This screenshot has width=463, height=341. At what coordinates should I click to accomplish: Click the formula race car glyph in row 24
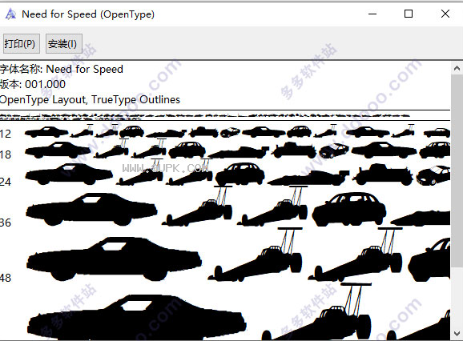[x=308, y=178]
